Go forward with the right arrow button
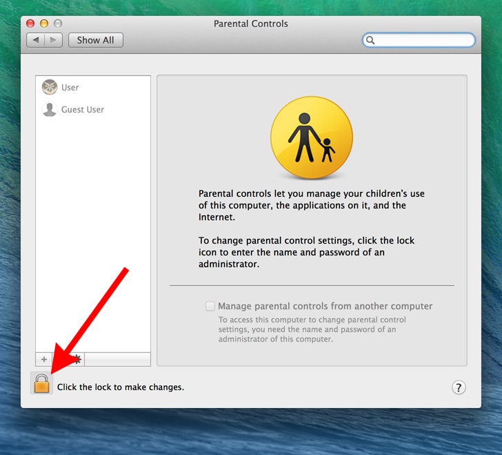This screenshot has width=502, height=455. pyautogui.click(x=53, y=40)
